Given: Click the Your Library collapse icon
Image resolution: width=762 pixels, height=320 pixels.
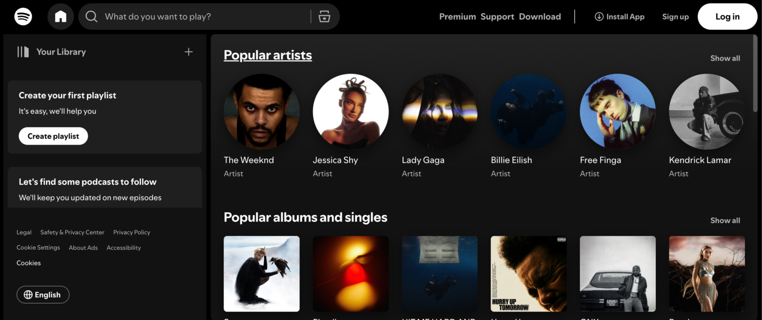Looking at the screenshot, I should click(23, 52).
